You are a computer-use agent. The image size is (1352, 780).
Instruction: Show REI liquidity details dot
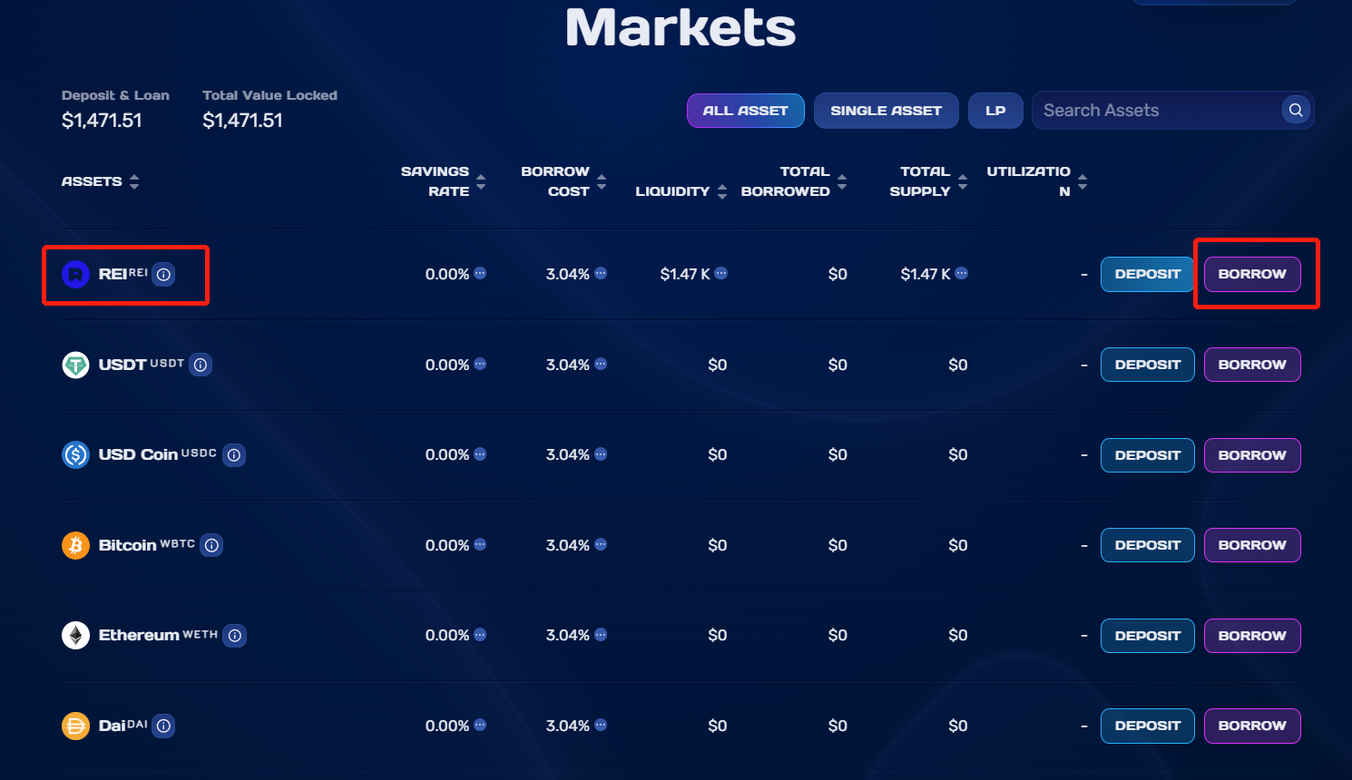[x=720, y=273]
